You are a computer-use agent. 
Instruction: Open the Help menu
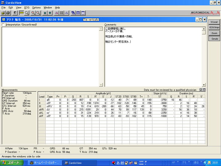click(57, 8)
